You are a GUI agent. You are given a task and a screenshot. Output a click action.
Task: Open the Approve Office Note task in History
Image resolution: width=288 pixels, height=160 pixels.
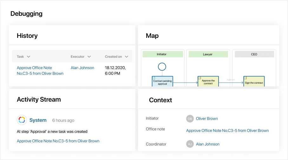pyautogui.click(x=40, y=70)
